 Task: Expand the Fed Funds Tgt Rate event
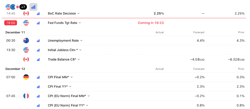(x=64, y=23)
